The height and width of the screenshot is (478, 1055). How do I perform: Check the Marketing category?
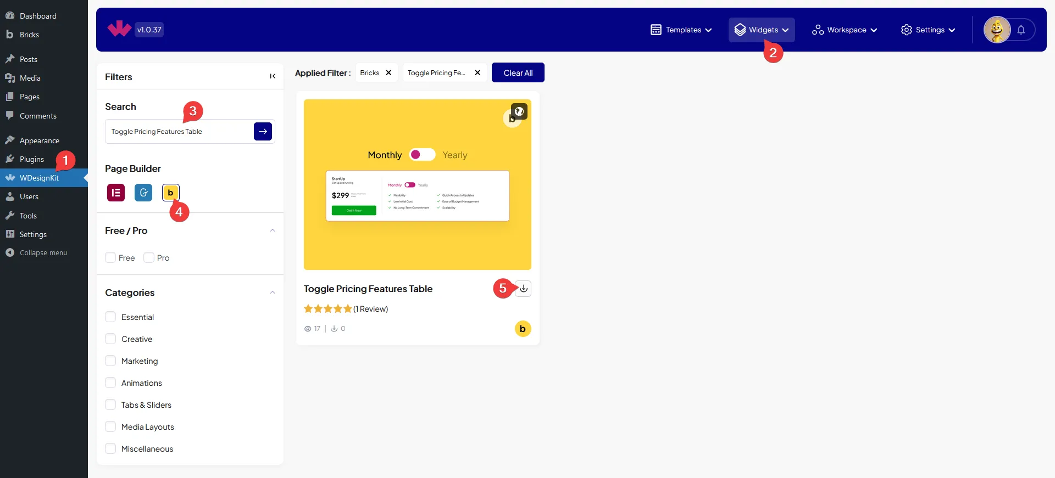[x=110, y=361]
